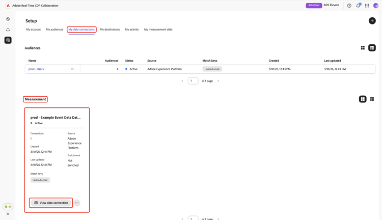Screen dimensions: 382x220
Task: Expand the sidebar with double chevron
Action: point(8,214)
